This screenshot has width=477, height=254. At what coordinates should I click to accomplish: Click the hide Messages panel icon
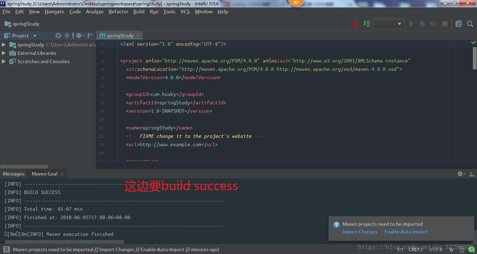471,174
